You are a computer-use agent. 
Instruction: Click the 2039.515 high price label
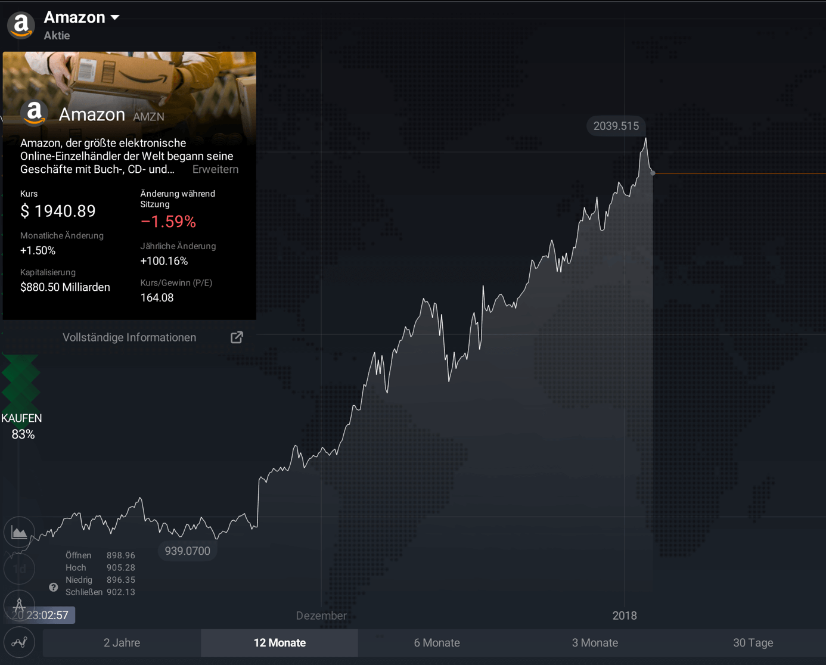click(616, 126)
